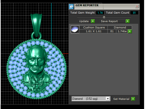The width and height of the screenshot is (145, 109).
Task: Select the cushion gem thumbnail
Action: point(75,29)
